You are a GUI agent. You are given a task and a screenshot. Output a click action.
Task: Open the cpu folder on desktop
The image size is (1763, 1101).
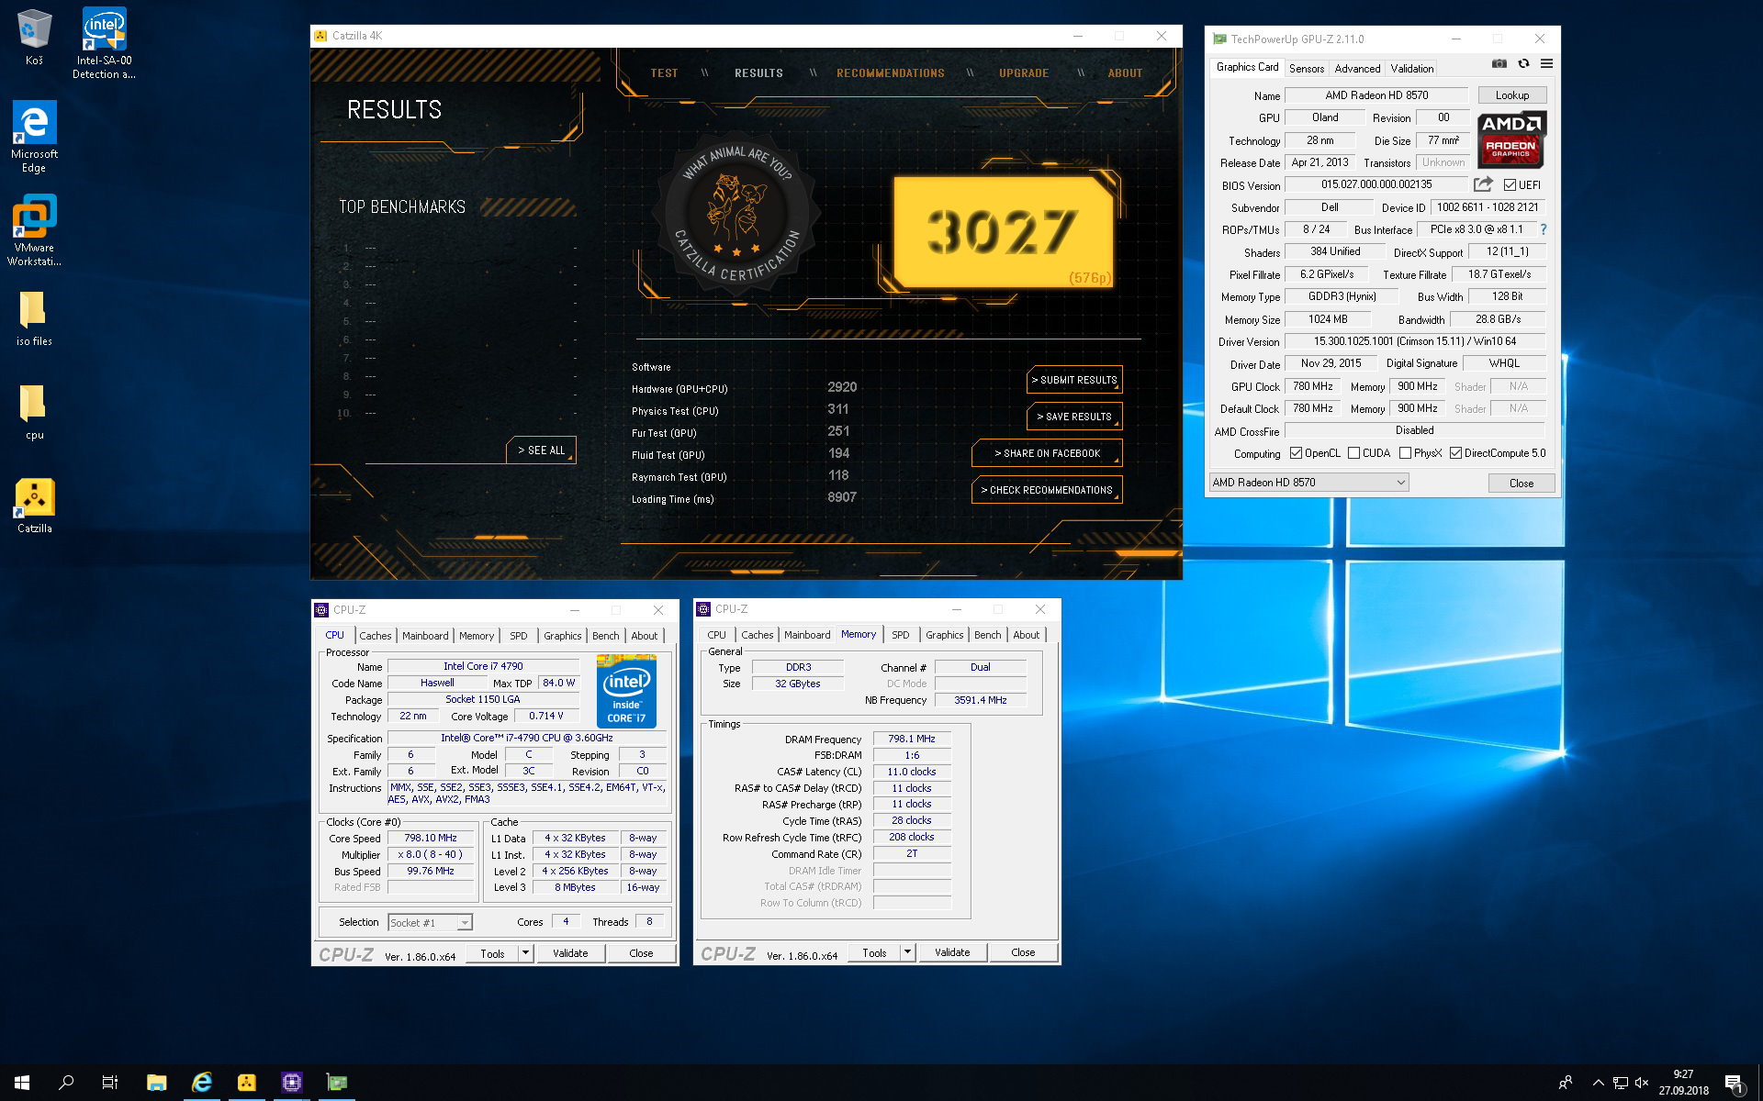coord(34,412)
